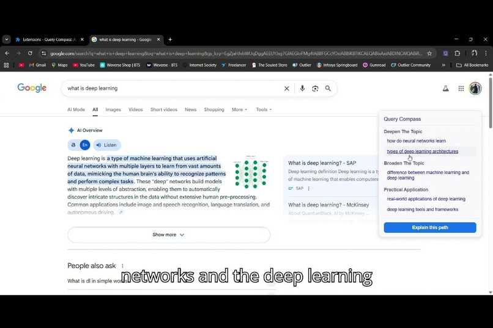Viewport: 493px width, 328px height.
Task: Go back with browser back arrow
Action: [x=7, y=53]
